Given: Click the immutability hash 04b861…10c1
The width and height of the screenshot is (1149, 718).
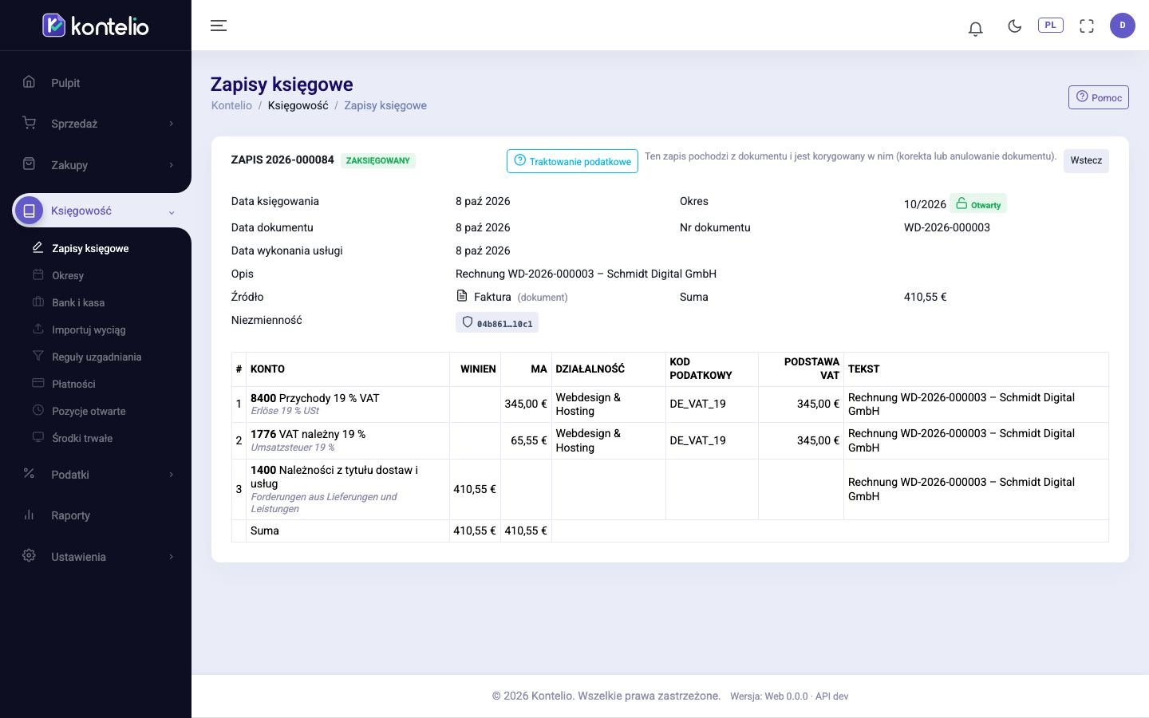Looking at the screenshot, I should [497, 323].
